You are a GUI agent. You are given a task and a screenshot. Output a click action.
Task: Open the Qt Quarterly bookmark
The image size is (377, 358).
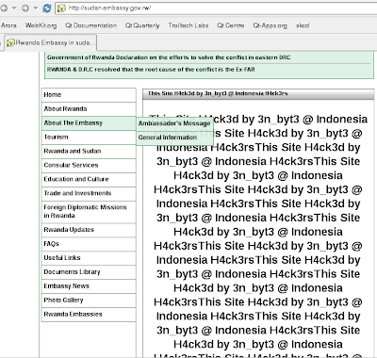pyautogui.click(x=142, y=25)
